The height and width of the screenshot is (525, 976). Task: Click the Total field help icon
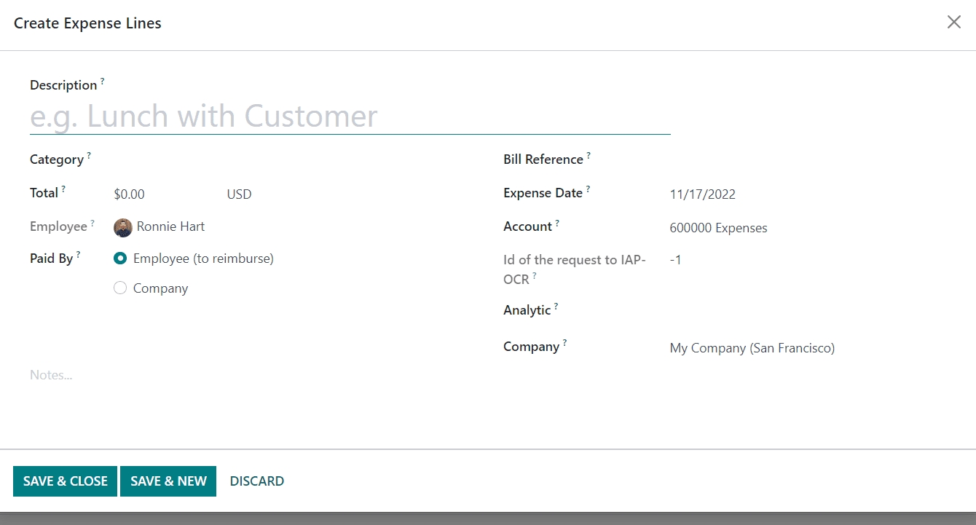click(x=63, y=189)
